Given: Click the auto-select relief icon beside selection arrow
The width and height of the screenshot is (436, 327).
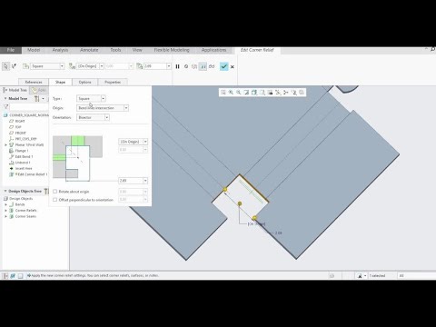Looking at the screenshot, I should 14,66.
